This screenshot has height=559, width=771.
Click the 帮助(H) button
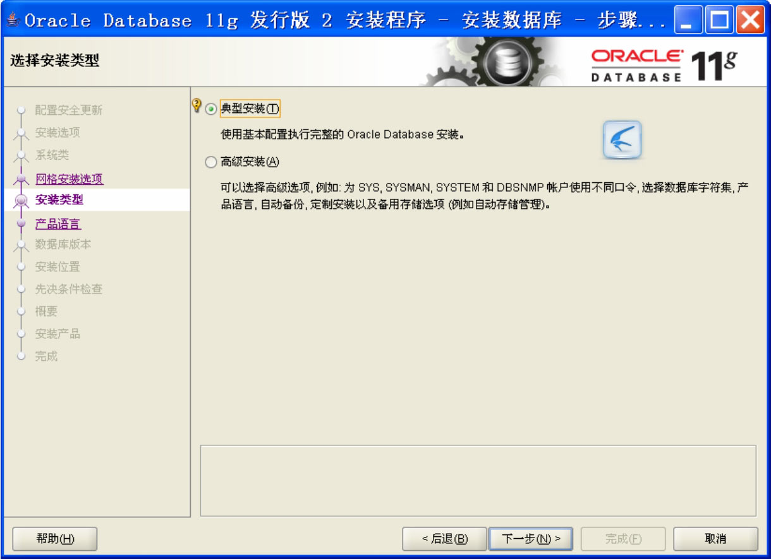pos(55,539)
